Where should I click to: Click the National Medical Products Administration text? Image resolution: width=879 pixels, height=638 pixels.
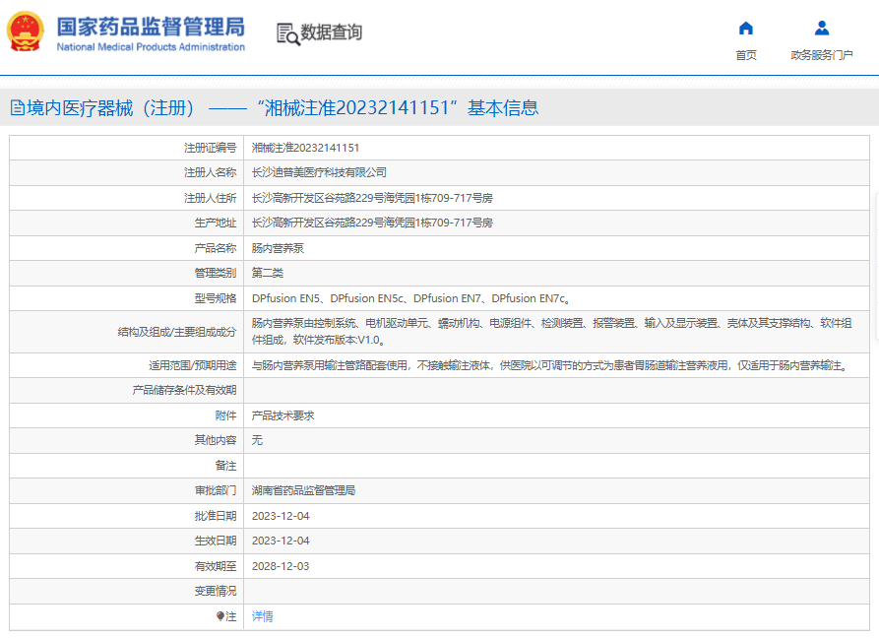tap(151, 47)
